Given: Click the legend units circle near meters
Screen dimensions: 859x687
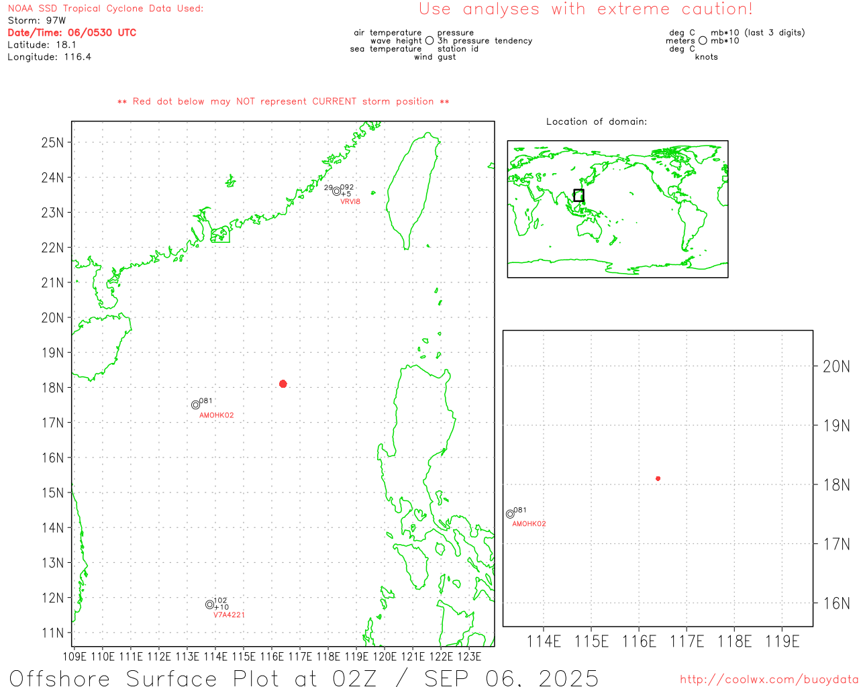Looking at the screenshot, I should (703, 40).
